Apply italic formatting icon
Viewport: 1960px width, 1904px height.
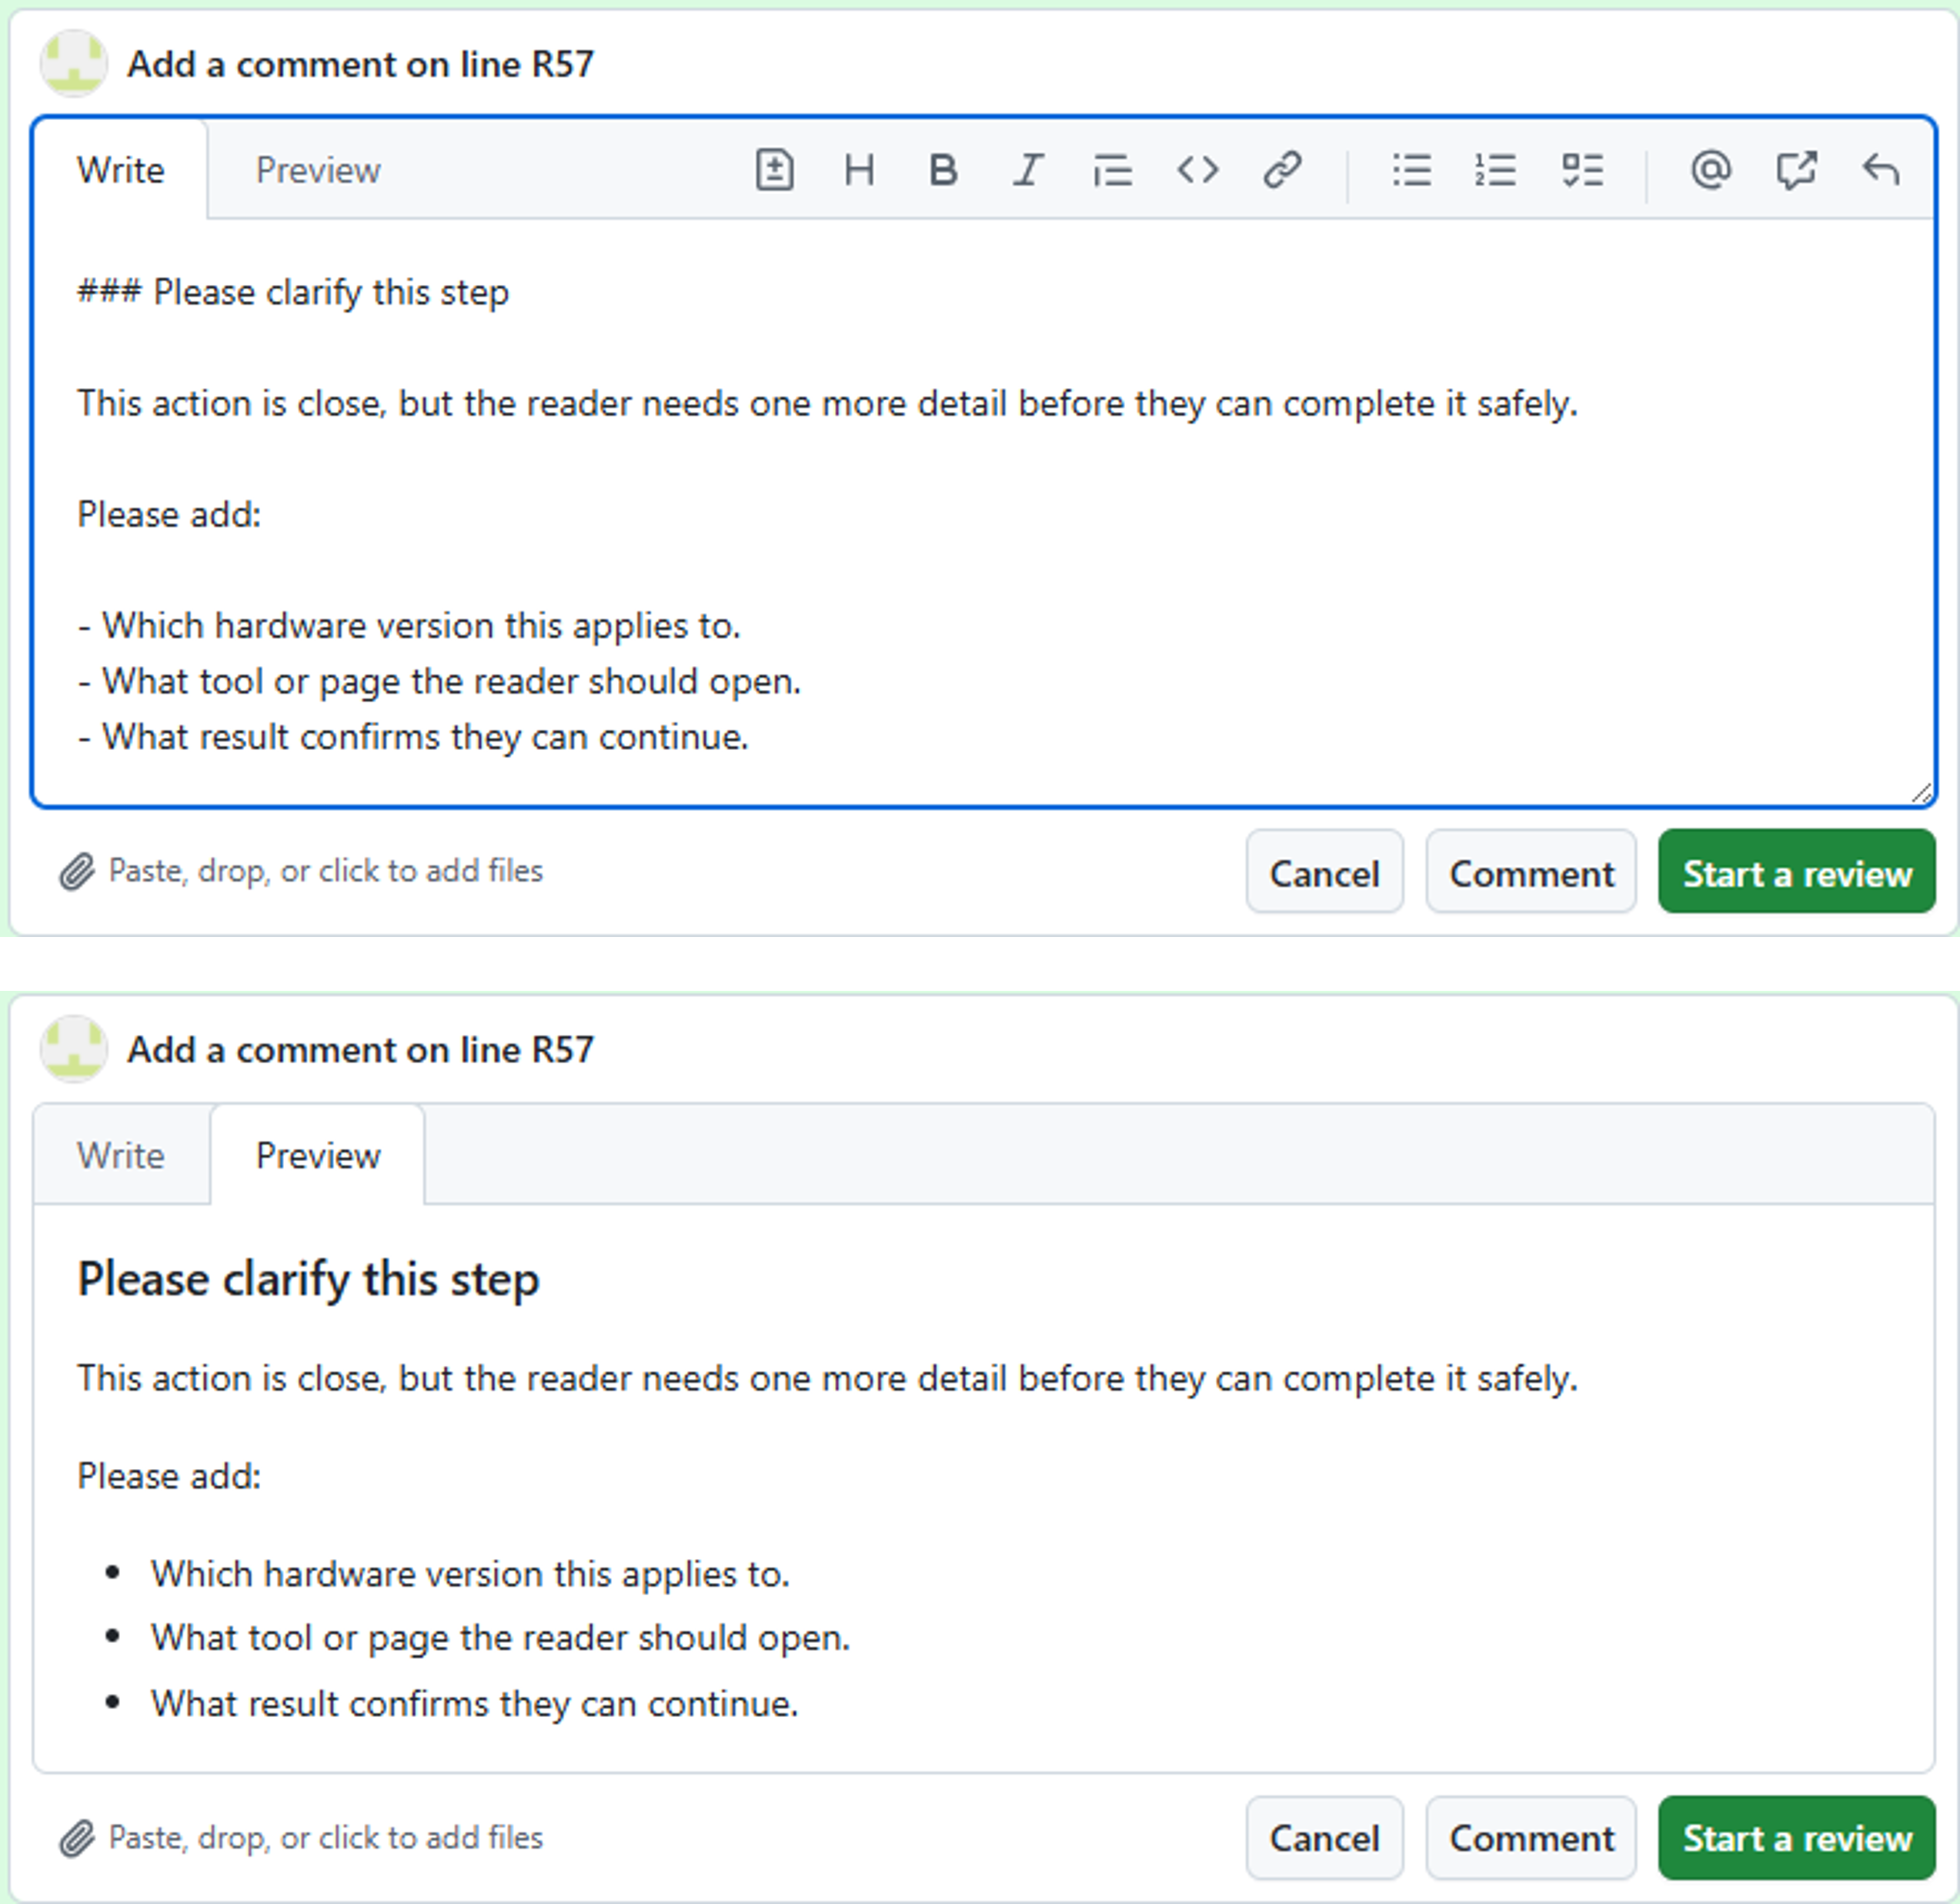(x=1028, y=170)
